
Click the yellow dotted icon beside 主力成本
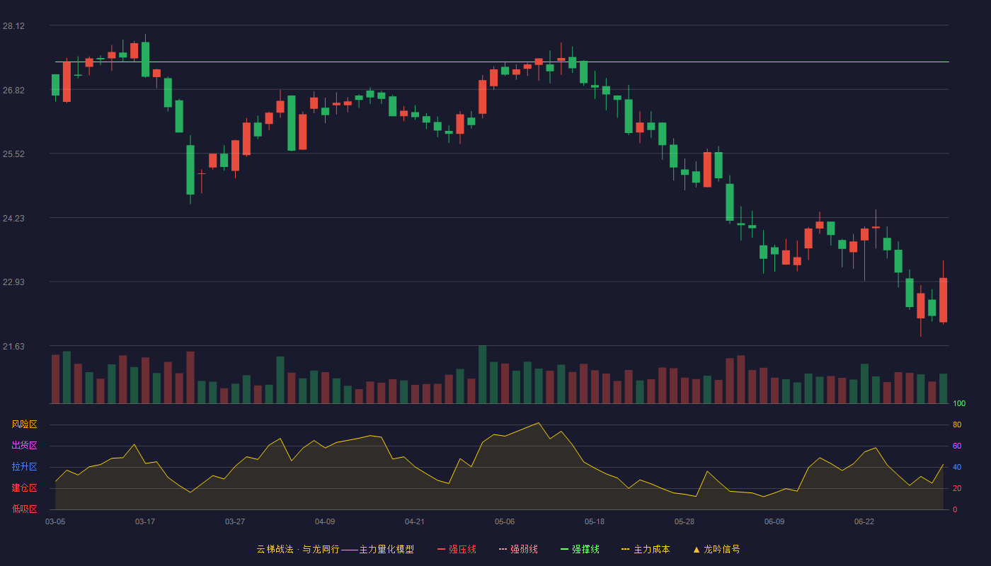point(625,549)
